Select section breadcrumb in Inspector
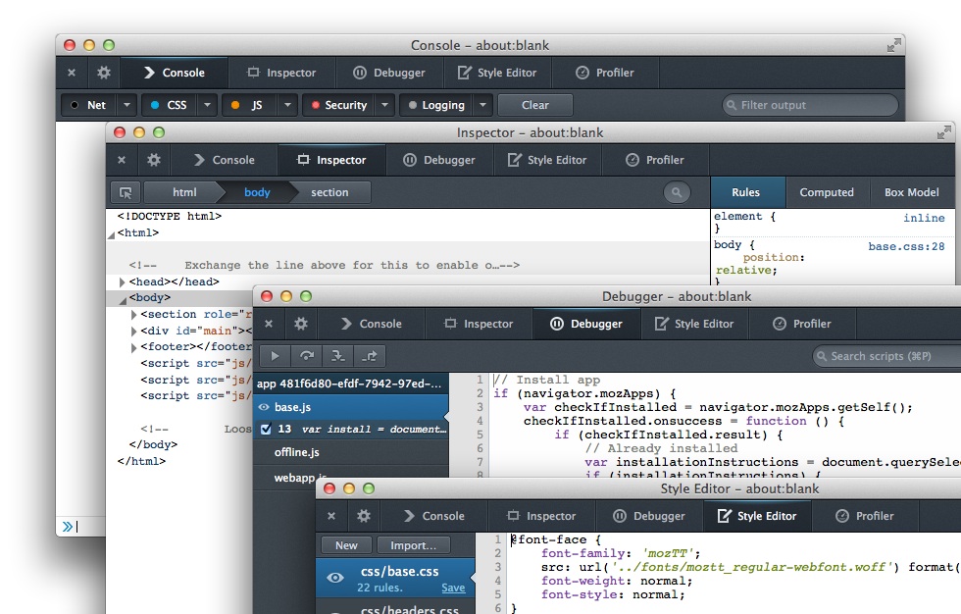The width and height of the screenshot is (961, 614). pyautogui.click(x=329, y=192)
